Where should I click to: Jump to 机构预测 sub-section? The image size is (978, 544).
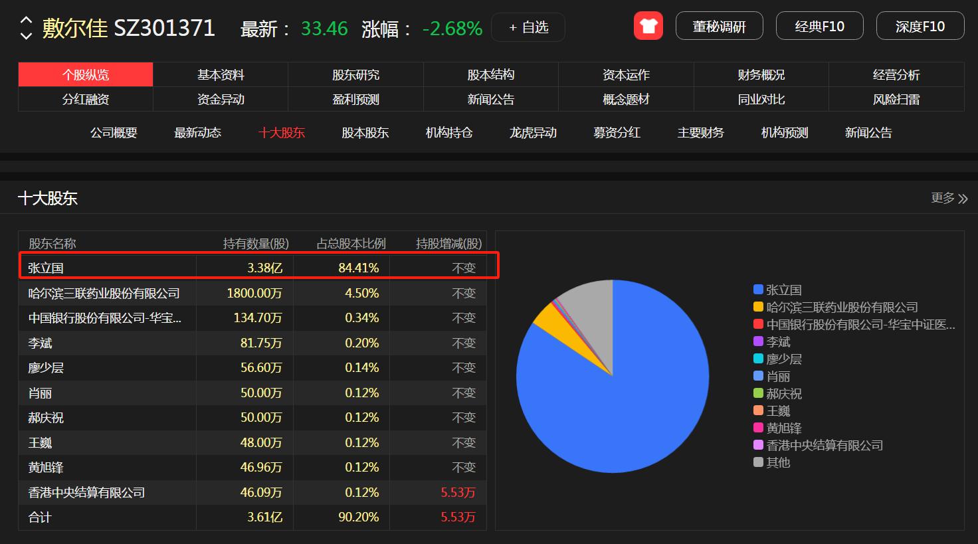(x=784, y=133)
